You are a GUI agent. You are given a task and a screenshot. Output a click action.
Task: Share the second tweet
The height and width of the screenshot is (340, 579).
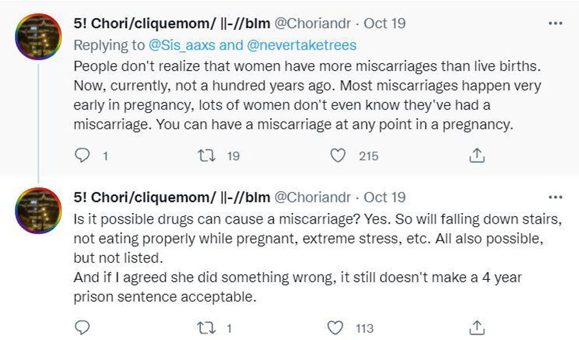477,326
